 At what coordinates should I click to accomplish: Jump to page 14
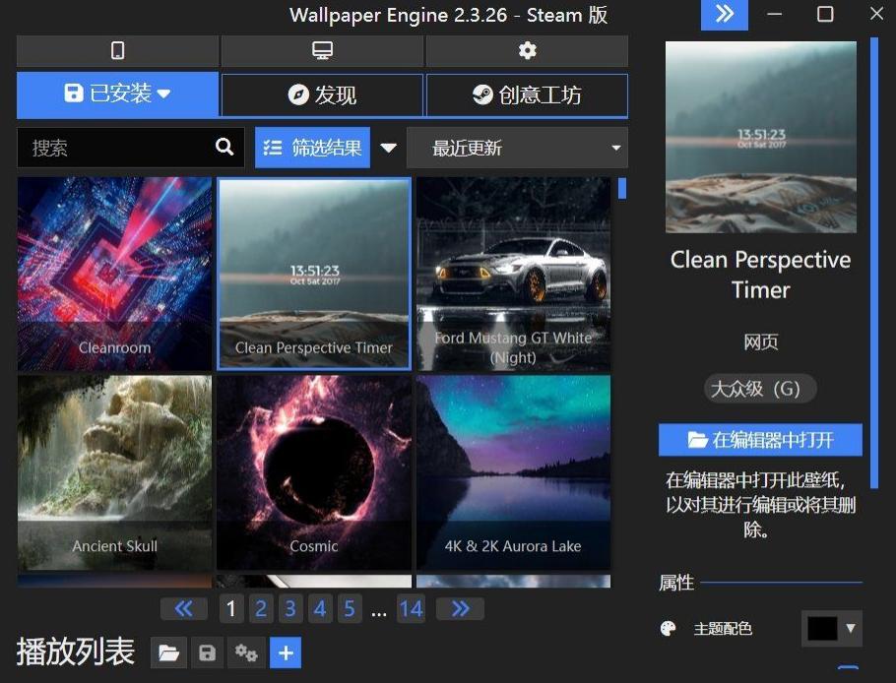412,609
